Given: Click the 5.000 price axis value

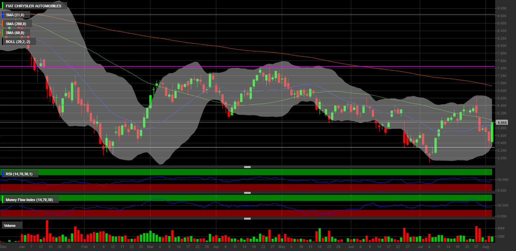Looking at the screenshot, I should pyautogui.click(x=502, y=158).
